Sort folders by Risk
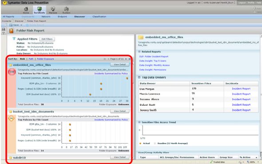 click(22, 59)
